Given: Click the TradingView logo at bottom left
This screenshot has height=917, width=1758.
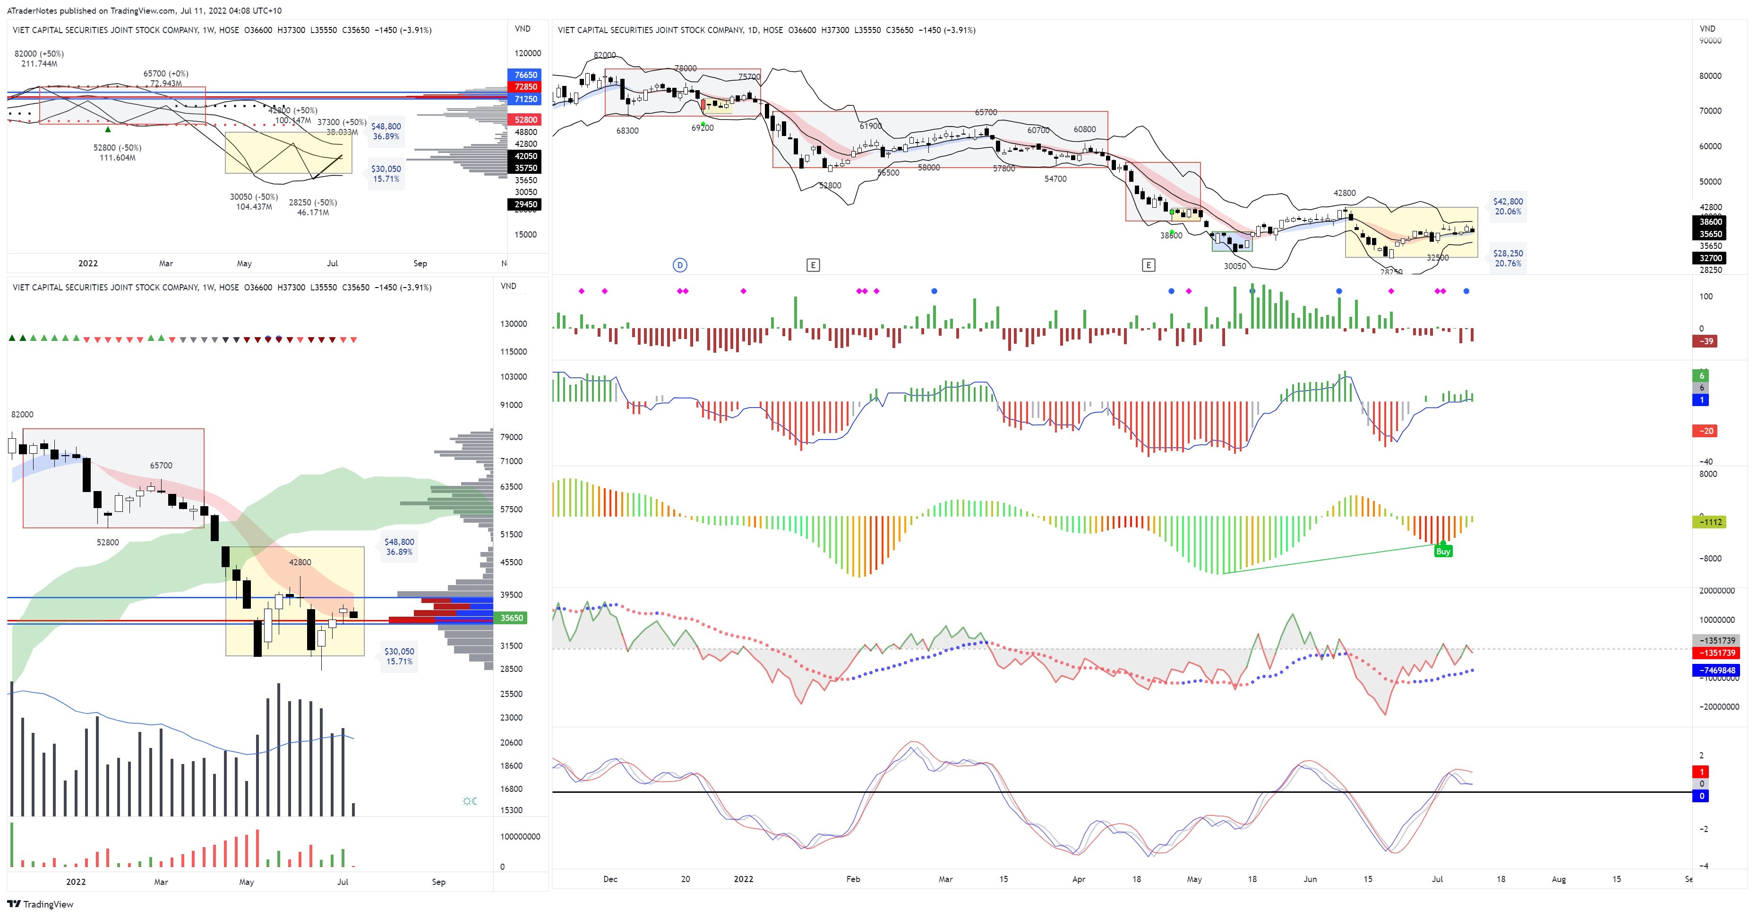Looking at the screenshot, I should [15, 904].
